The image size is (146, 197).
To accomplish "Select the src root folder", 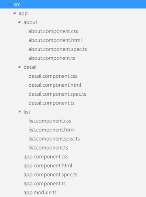I will (17, 4).
